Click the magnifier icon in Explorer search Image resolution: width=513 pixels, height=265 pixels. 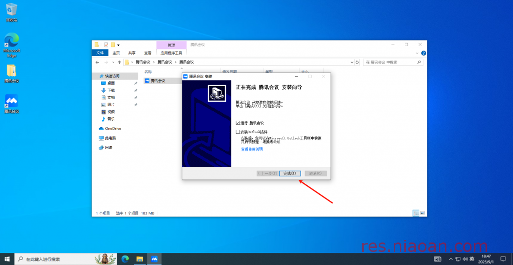[419, 62]
